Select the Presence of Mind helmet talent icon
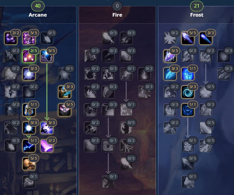This screenshot has width=234, height=195. [29, 110]
